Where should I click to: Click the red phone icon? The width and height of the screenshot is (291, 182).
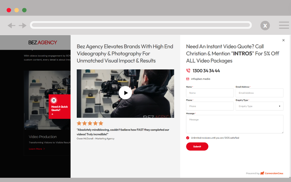pyautogui.click(x=188, y=71)
